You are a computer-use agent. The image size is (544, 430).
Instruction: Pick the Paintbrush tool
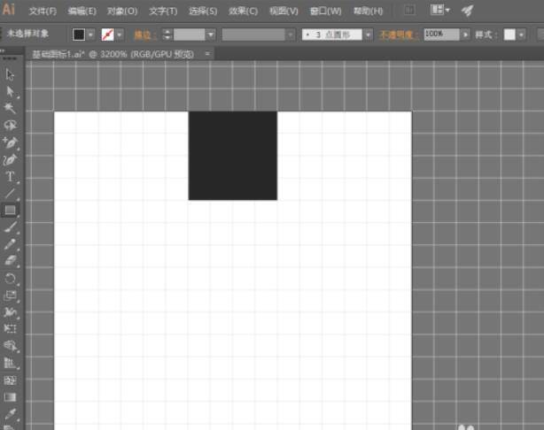pyautogui.click(x=11, y=227)
